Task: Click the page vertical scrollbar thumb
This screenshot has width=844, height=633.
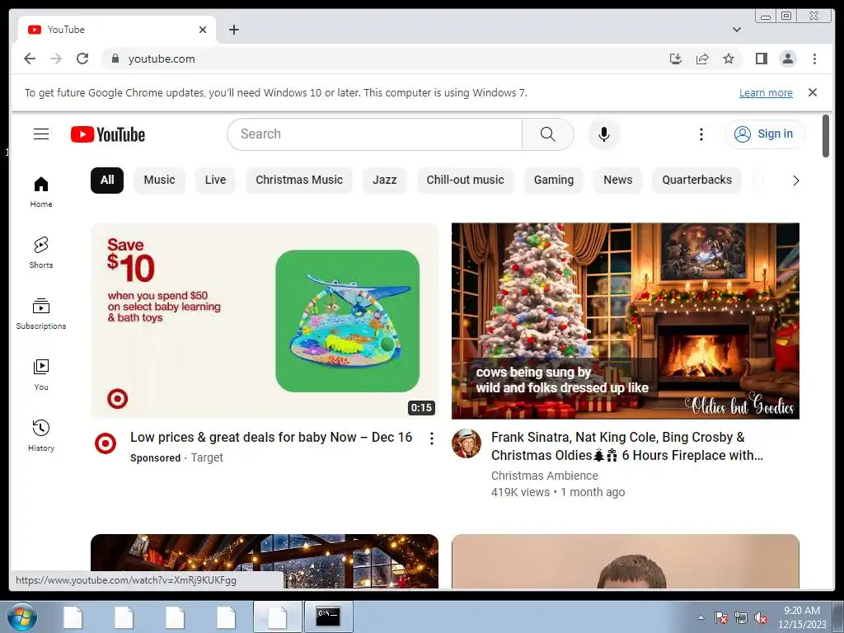Action: point(826,136)
